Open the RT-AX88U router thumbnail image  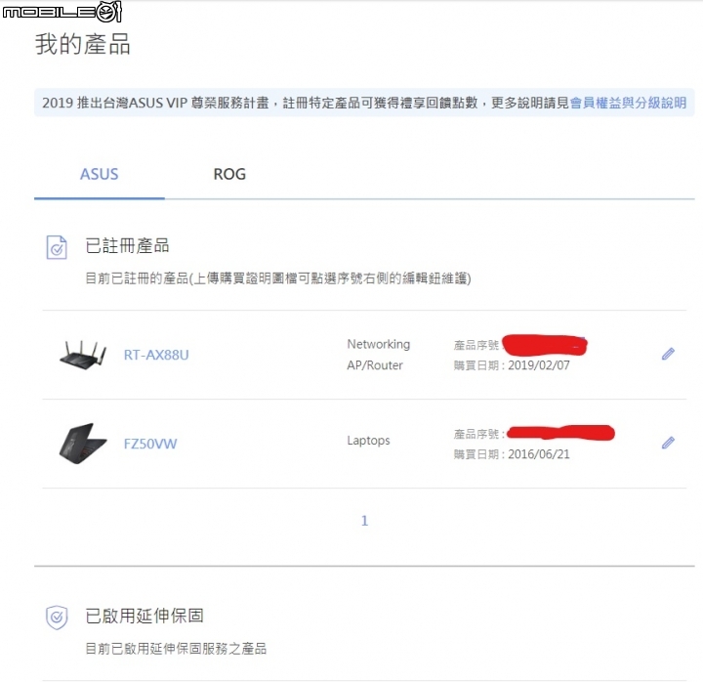coord(83,355)
